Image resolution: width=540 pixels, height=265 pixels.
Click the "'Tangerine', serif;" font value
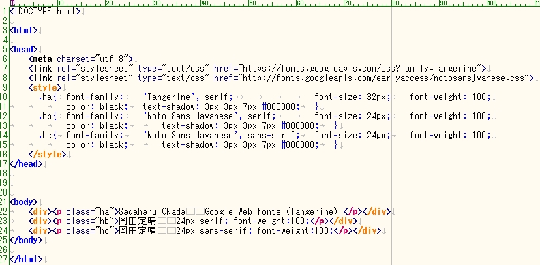click(188, 97)
